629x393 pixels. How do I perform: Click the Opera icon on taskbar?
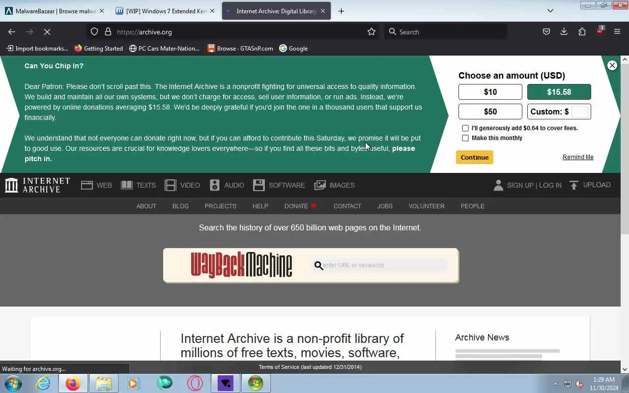tap(195, 383)
